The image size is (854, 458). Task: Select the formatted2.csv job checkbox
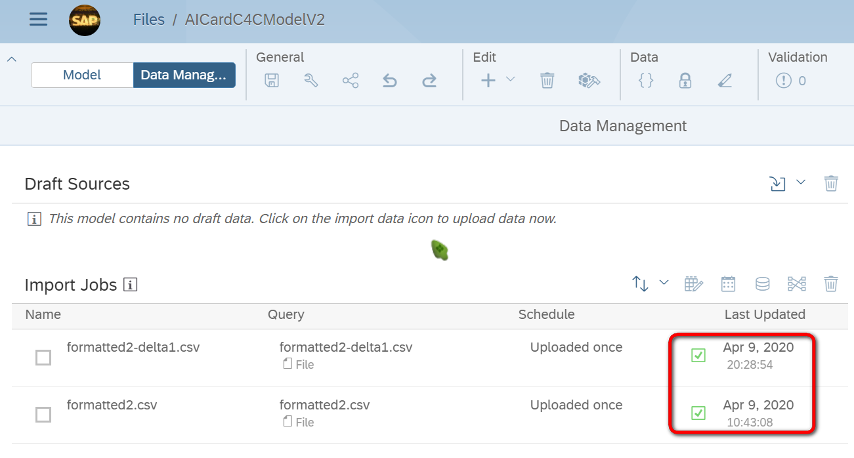[43, 415]
